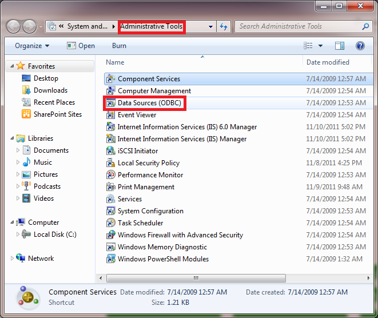This screenshot has width=378, height=318.
Task: Collapse the Favorites group
Action: (12, 66)
